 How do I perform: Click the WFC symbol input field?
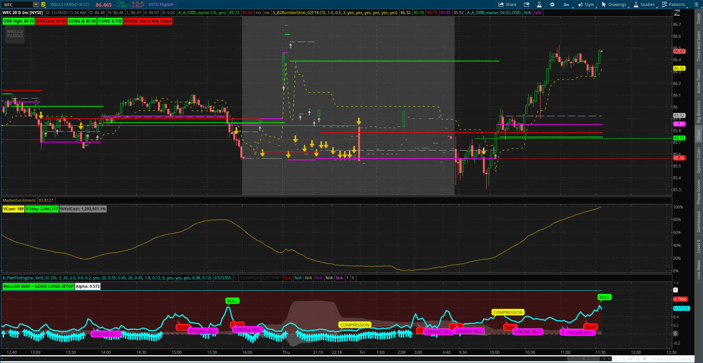17,4
